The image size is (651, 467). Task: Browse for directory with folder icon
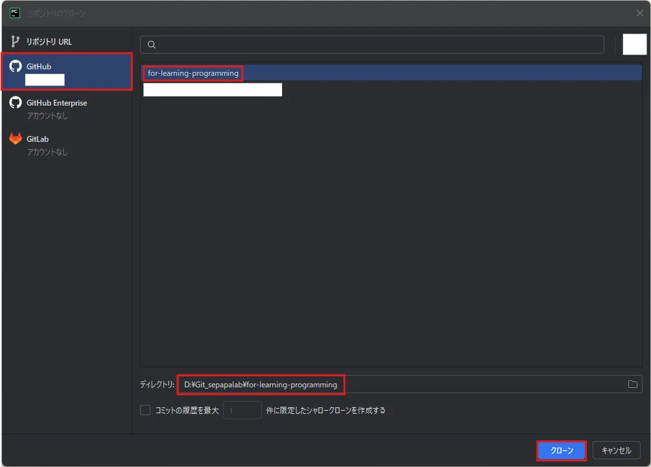tap(632, 385)
